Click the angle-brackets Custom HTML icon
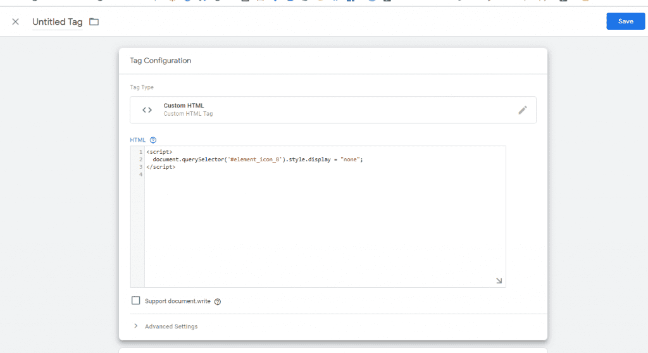Image resolution: width=648 pixels, height=353 pixels. coord(147,109)
